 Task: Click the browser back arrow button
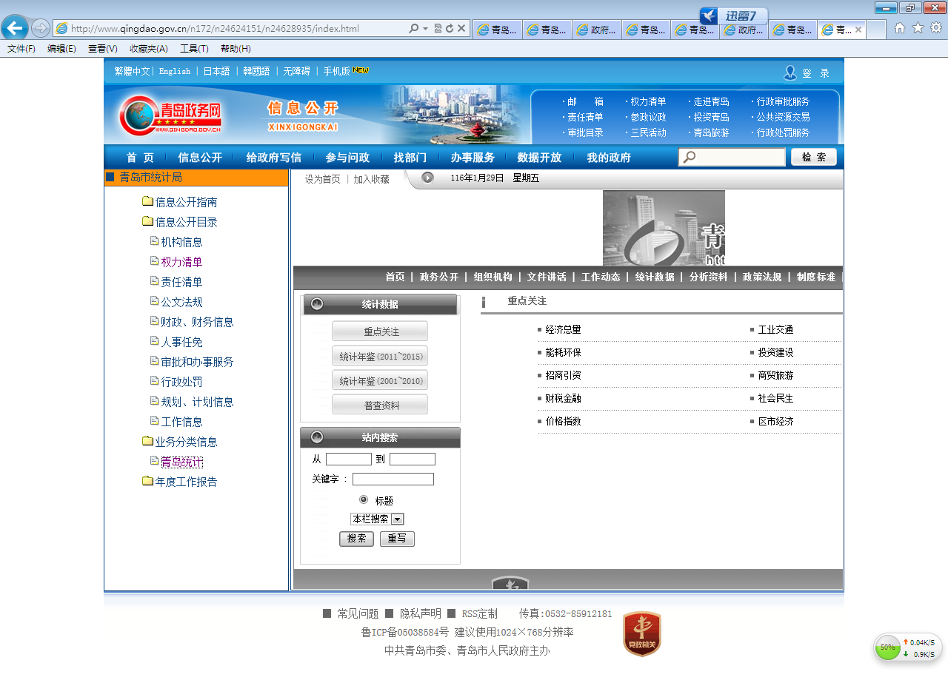14,28
